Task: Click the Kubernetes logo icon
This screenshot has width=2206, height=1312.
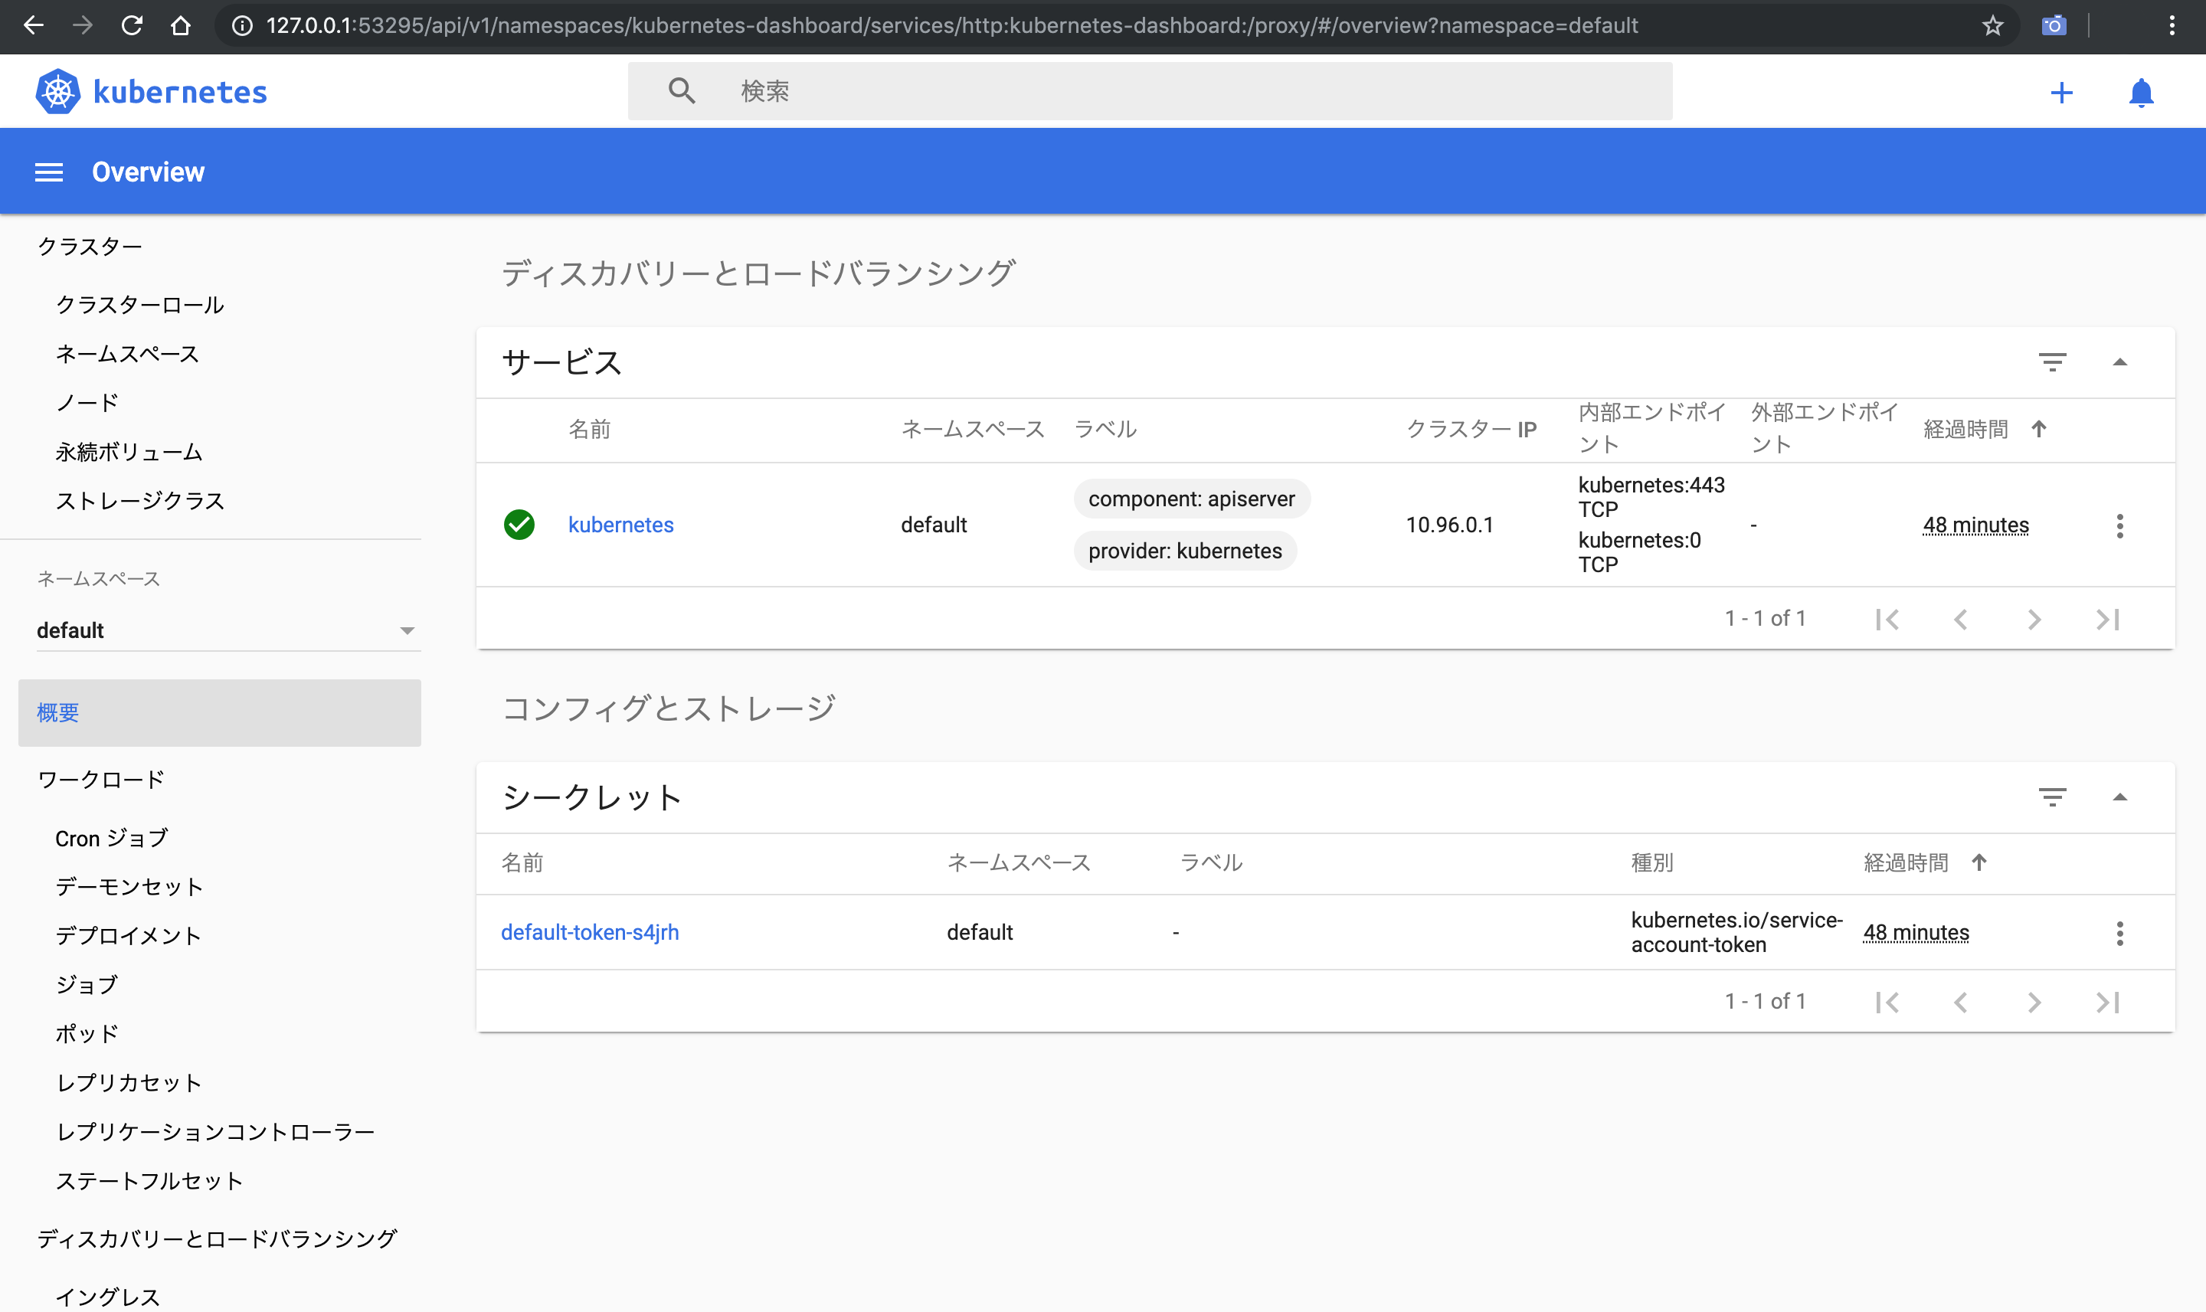Action: pyautogui.click(x=57, y=91)
